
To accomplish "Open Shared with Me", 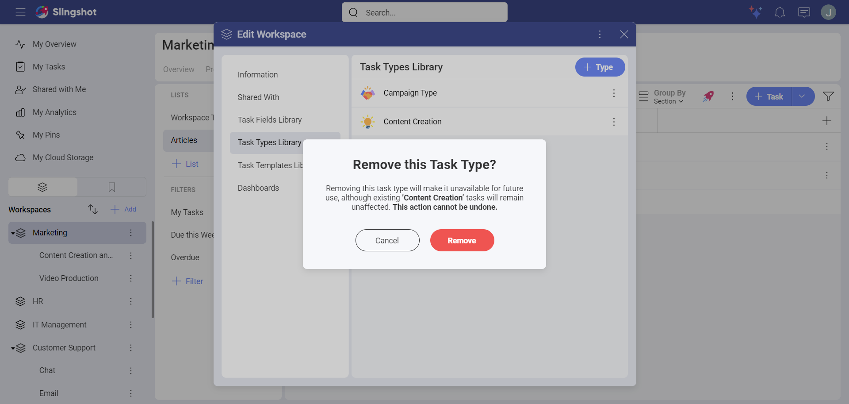I will point(59,89).
